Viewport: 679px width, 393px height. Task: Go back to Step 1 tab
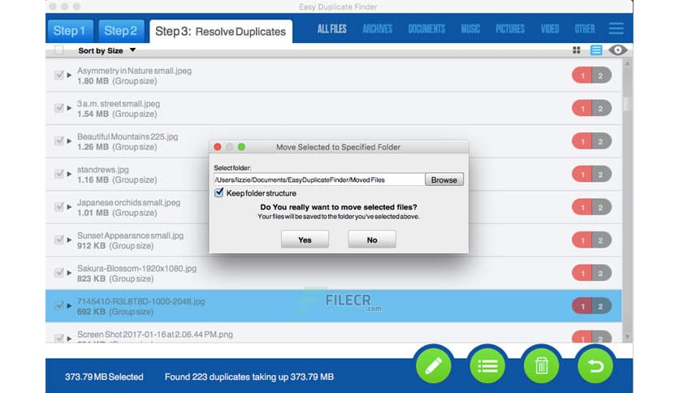[70, 31]
